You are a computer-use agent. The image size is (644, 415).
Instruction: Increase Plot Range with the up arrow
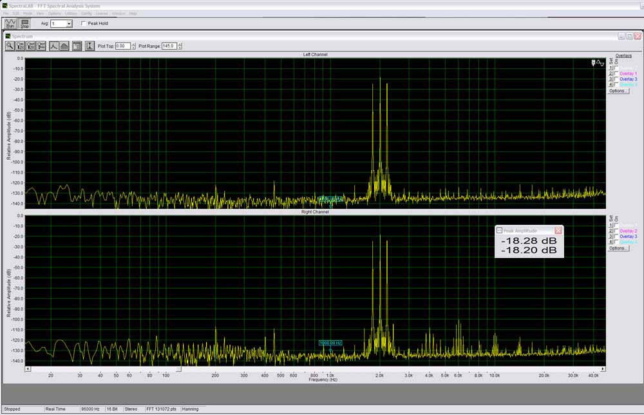pos(180,44)
